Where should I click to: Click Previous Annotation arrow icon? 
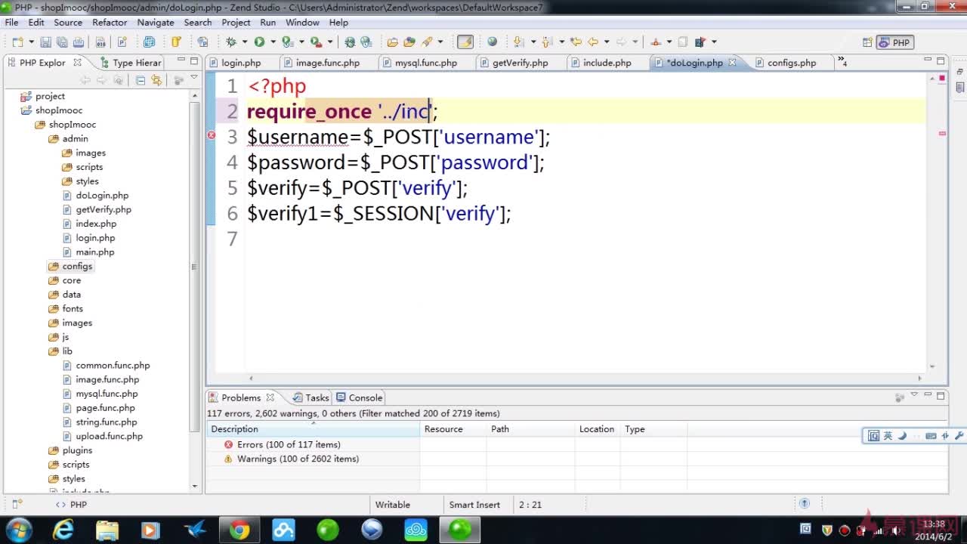(x=547, y=42)
